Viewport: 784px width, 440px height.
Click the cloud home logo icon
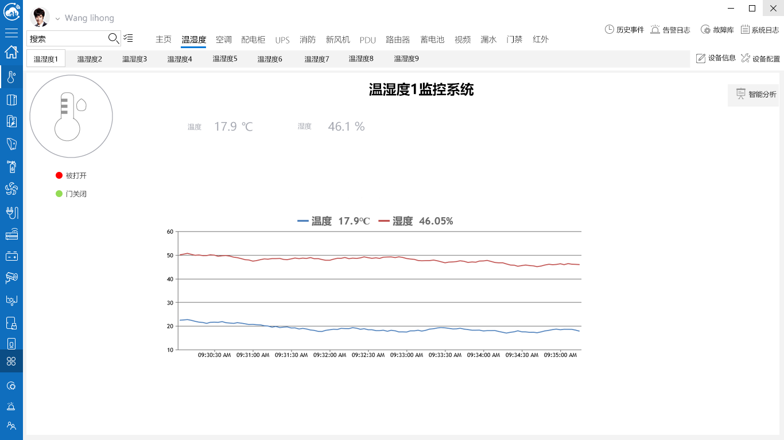11,11
